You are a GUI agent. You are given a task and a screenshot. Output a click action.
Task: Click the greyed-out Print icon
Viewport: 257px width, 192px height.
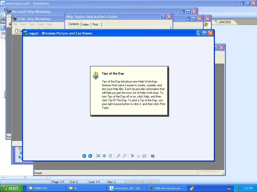tap(139, 156)
